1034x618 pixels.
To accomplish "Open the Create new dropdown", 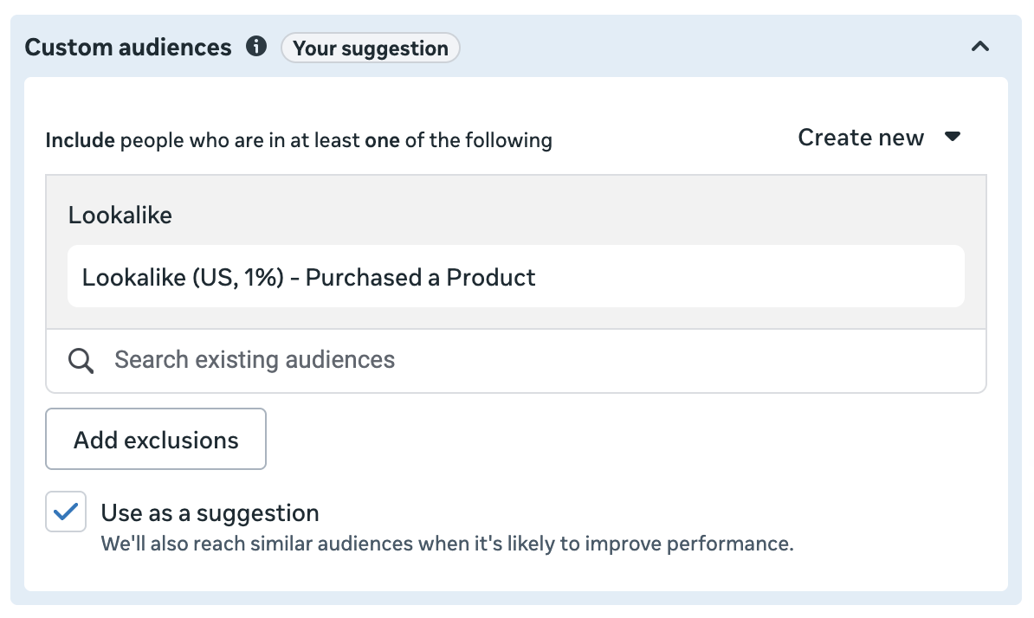I will [x=879, y=138].
